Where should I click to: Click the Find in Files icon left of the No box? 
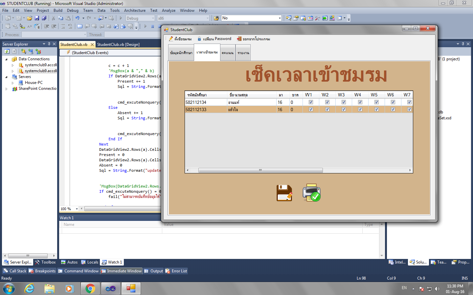(x=216, y=18)
